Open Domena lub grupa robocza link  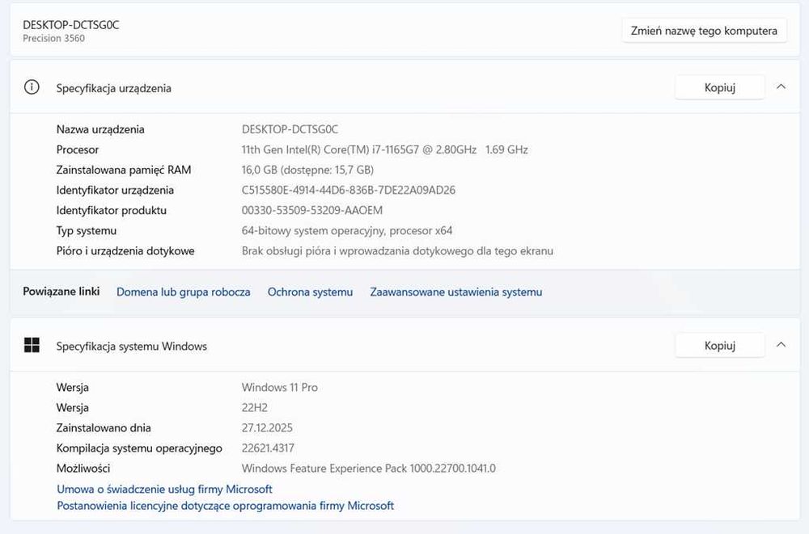pos(183,292)
